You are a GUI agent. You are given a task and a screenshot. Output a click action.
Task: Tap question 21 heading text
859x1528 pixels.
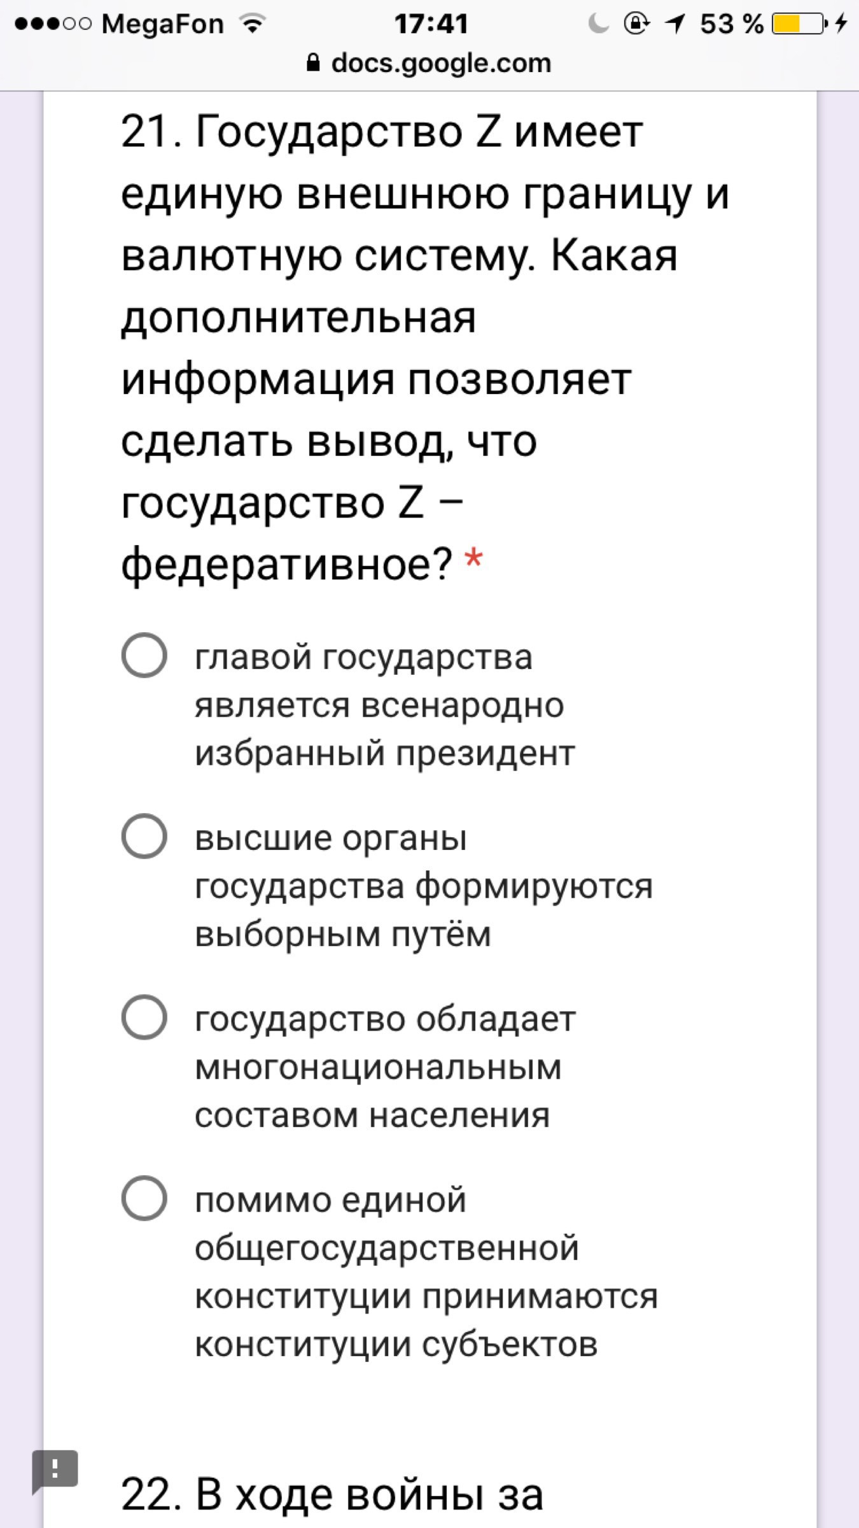pyautogui.click(x=423, y=347)
